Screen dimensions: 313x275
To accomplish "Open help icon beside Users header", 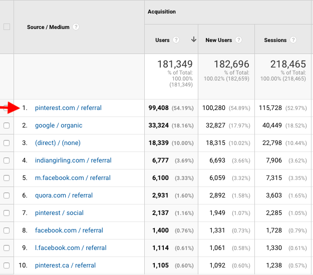I will [x=176, y=40].
